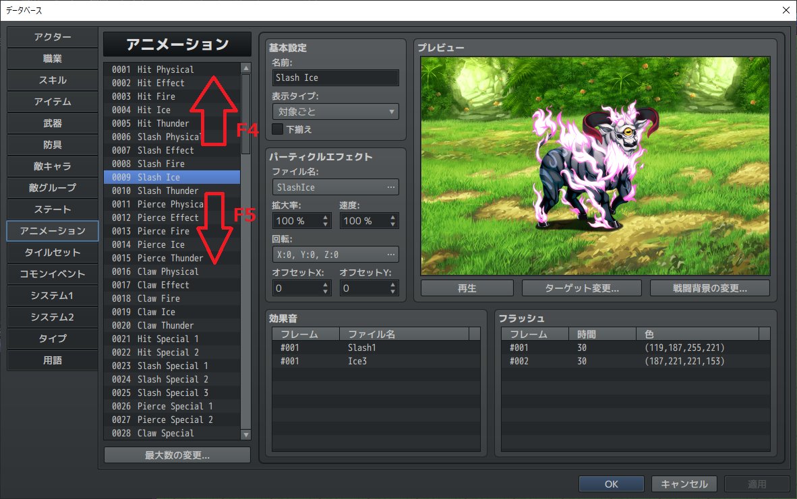Switch to the スキル tab

click(52, 80)
